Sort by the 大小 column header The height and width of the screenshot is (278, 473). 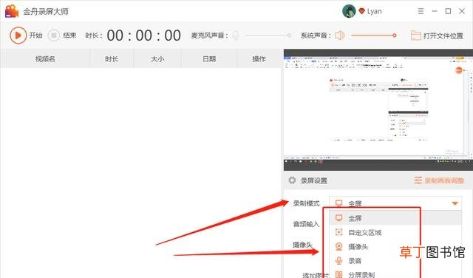tap(157, 59)
